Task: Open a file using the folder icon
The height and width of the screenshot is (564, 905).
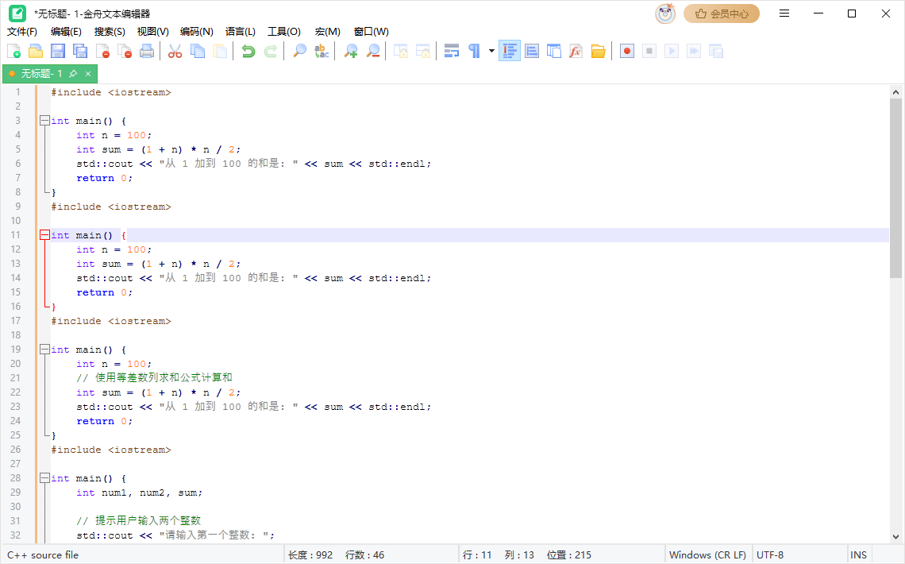Action: [36, 52]
